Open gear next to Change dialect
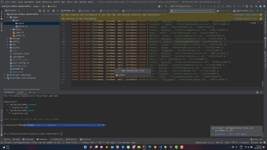Viewport: 267px width, 150px height. 261,19
